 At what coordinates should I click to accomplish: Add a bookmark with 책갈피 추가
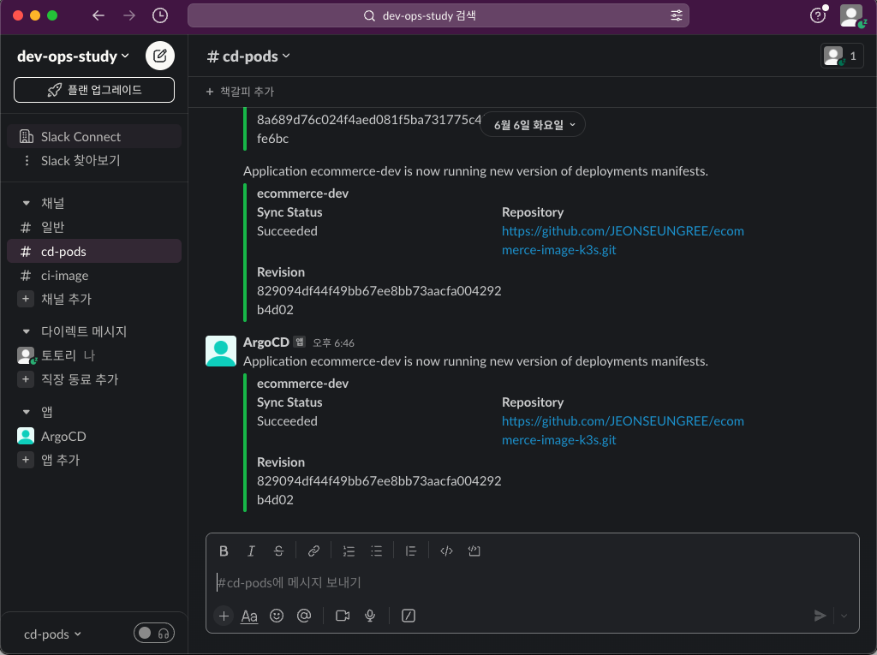(240, 92)
